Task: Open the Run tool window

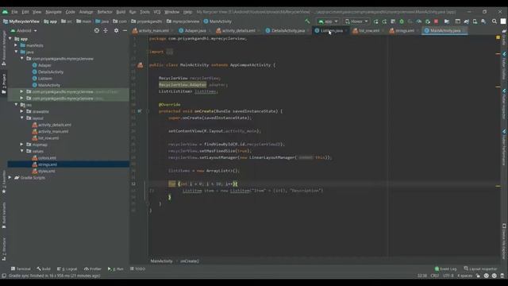Action: click(116, 269)
